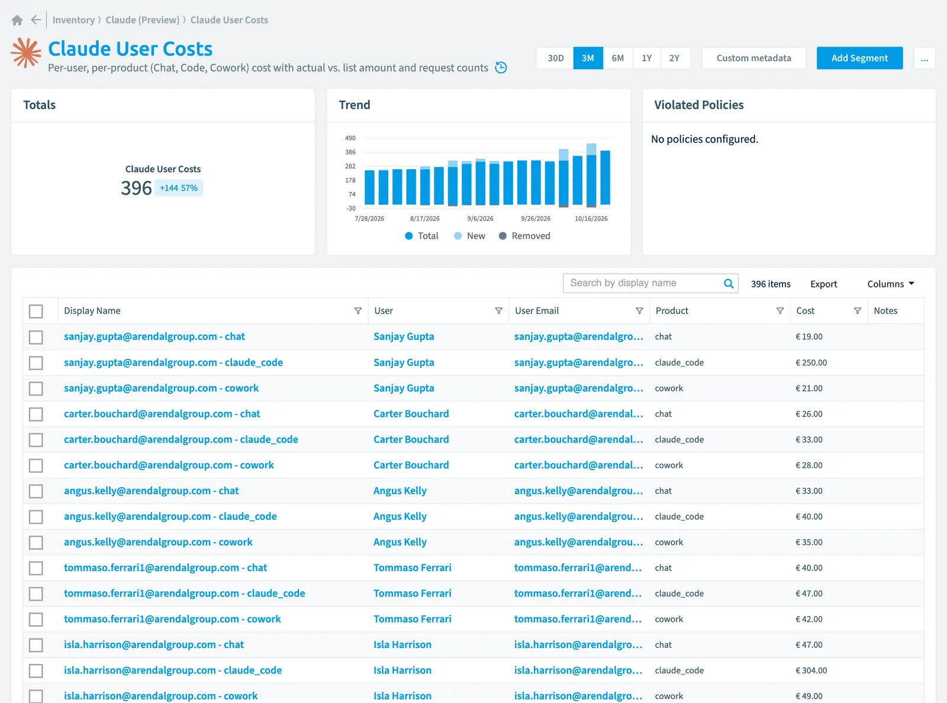The image size is (947, 703).
Task: Toggle the Total series in the legend
Action: tap(421, 236)
